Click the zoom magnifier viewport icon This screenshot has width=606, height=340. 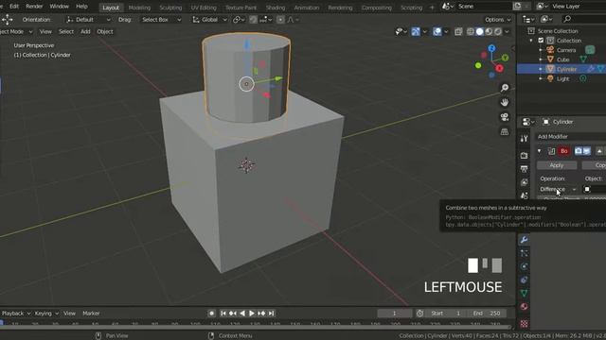pyautogui.click(x=505, y=88)
